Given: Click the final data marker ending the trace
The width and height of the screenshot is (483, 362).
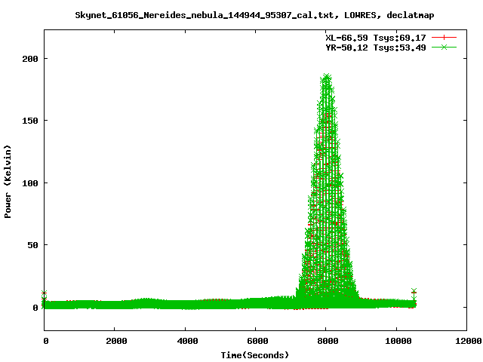Looking at the screenshot, I should 414,291.
